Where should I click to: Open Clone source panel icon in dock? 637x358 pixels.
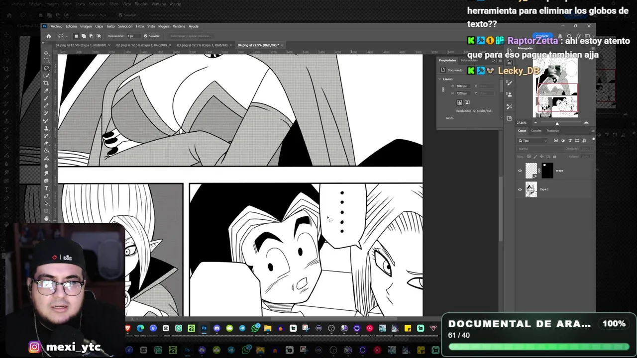click(509, 94)
